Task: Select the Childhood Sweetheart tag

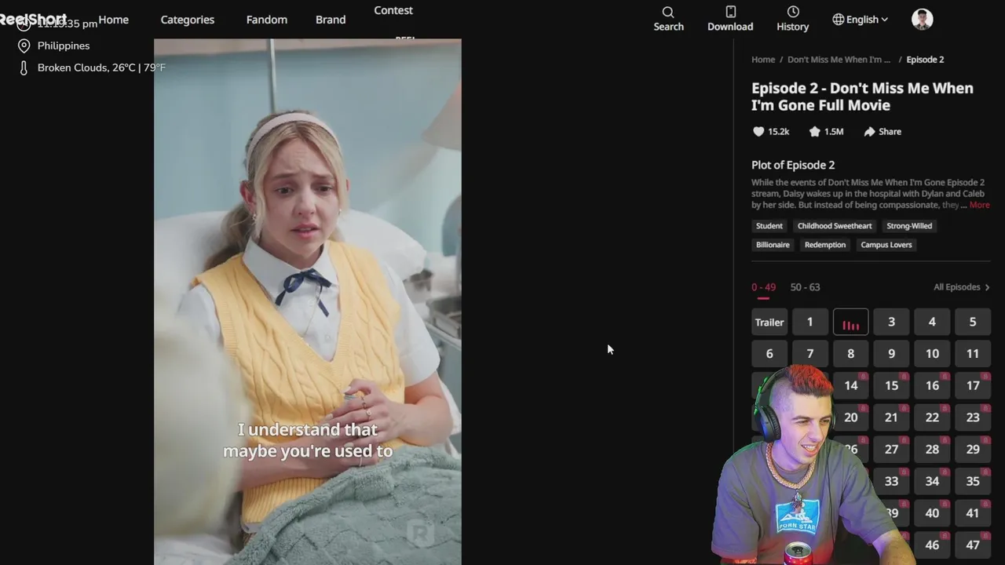Action: coord(835,226)
